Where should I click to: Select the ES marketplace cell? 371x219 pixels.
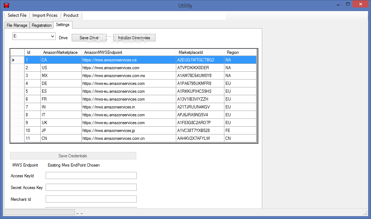pos(61,91)
